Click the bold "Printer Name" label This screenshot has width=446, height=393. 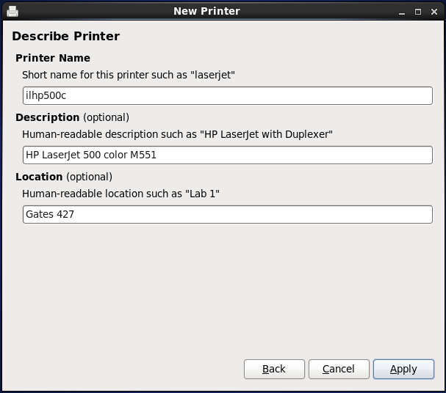tap(53, 58)
